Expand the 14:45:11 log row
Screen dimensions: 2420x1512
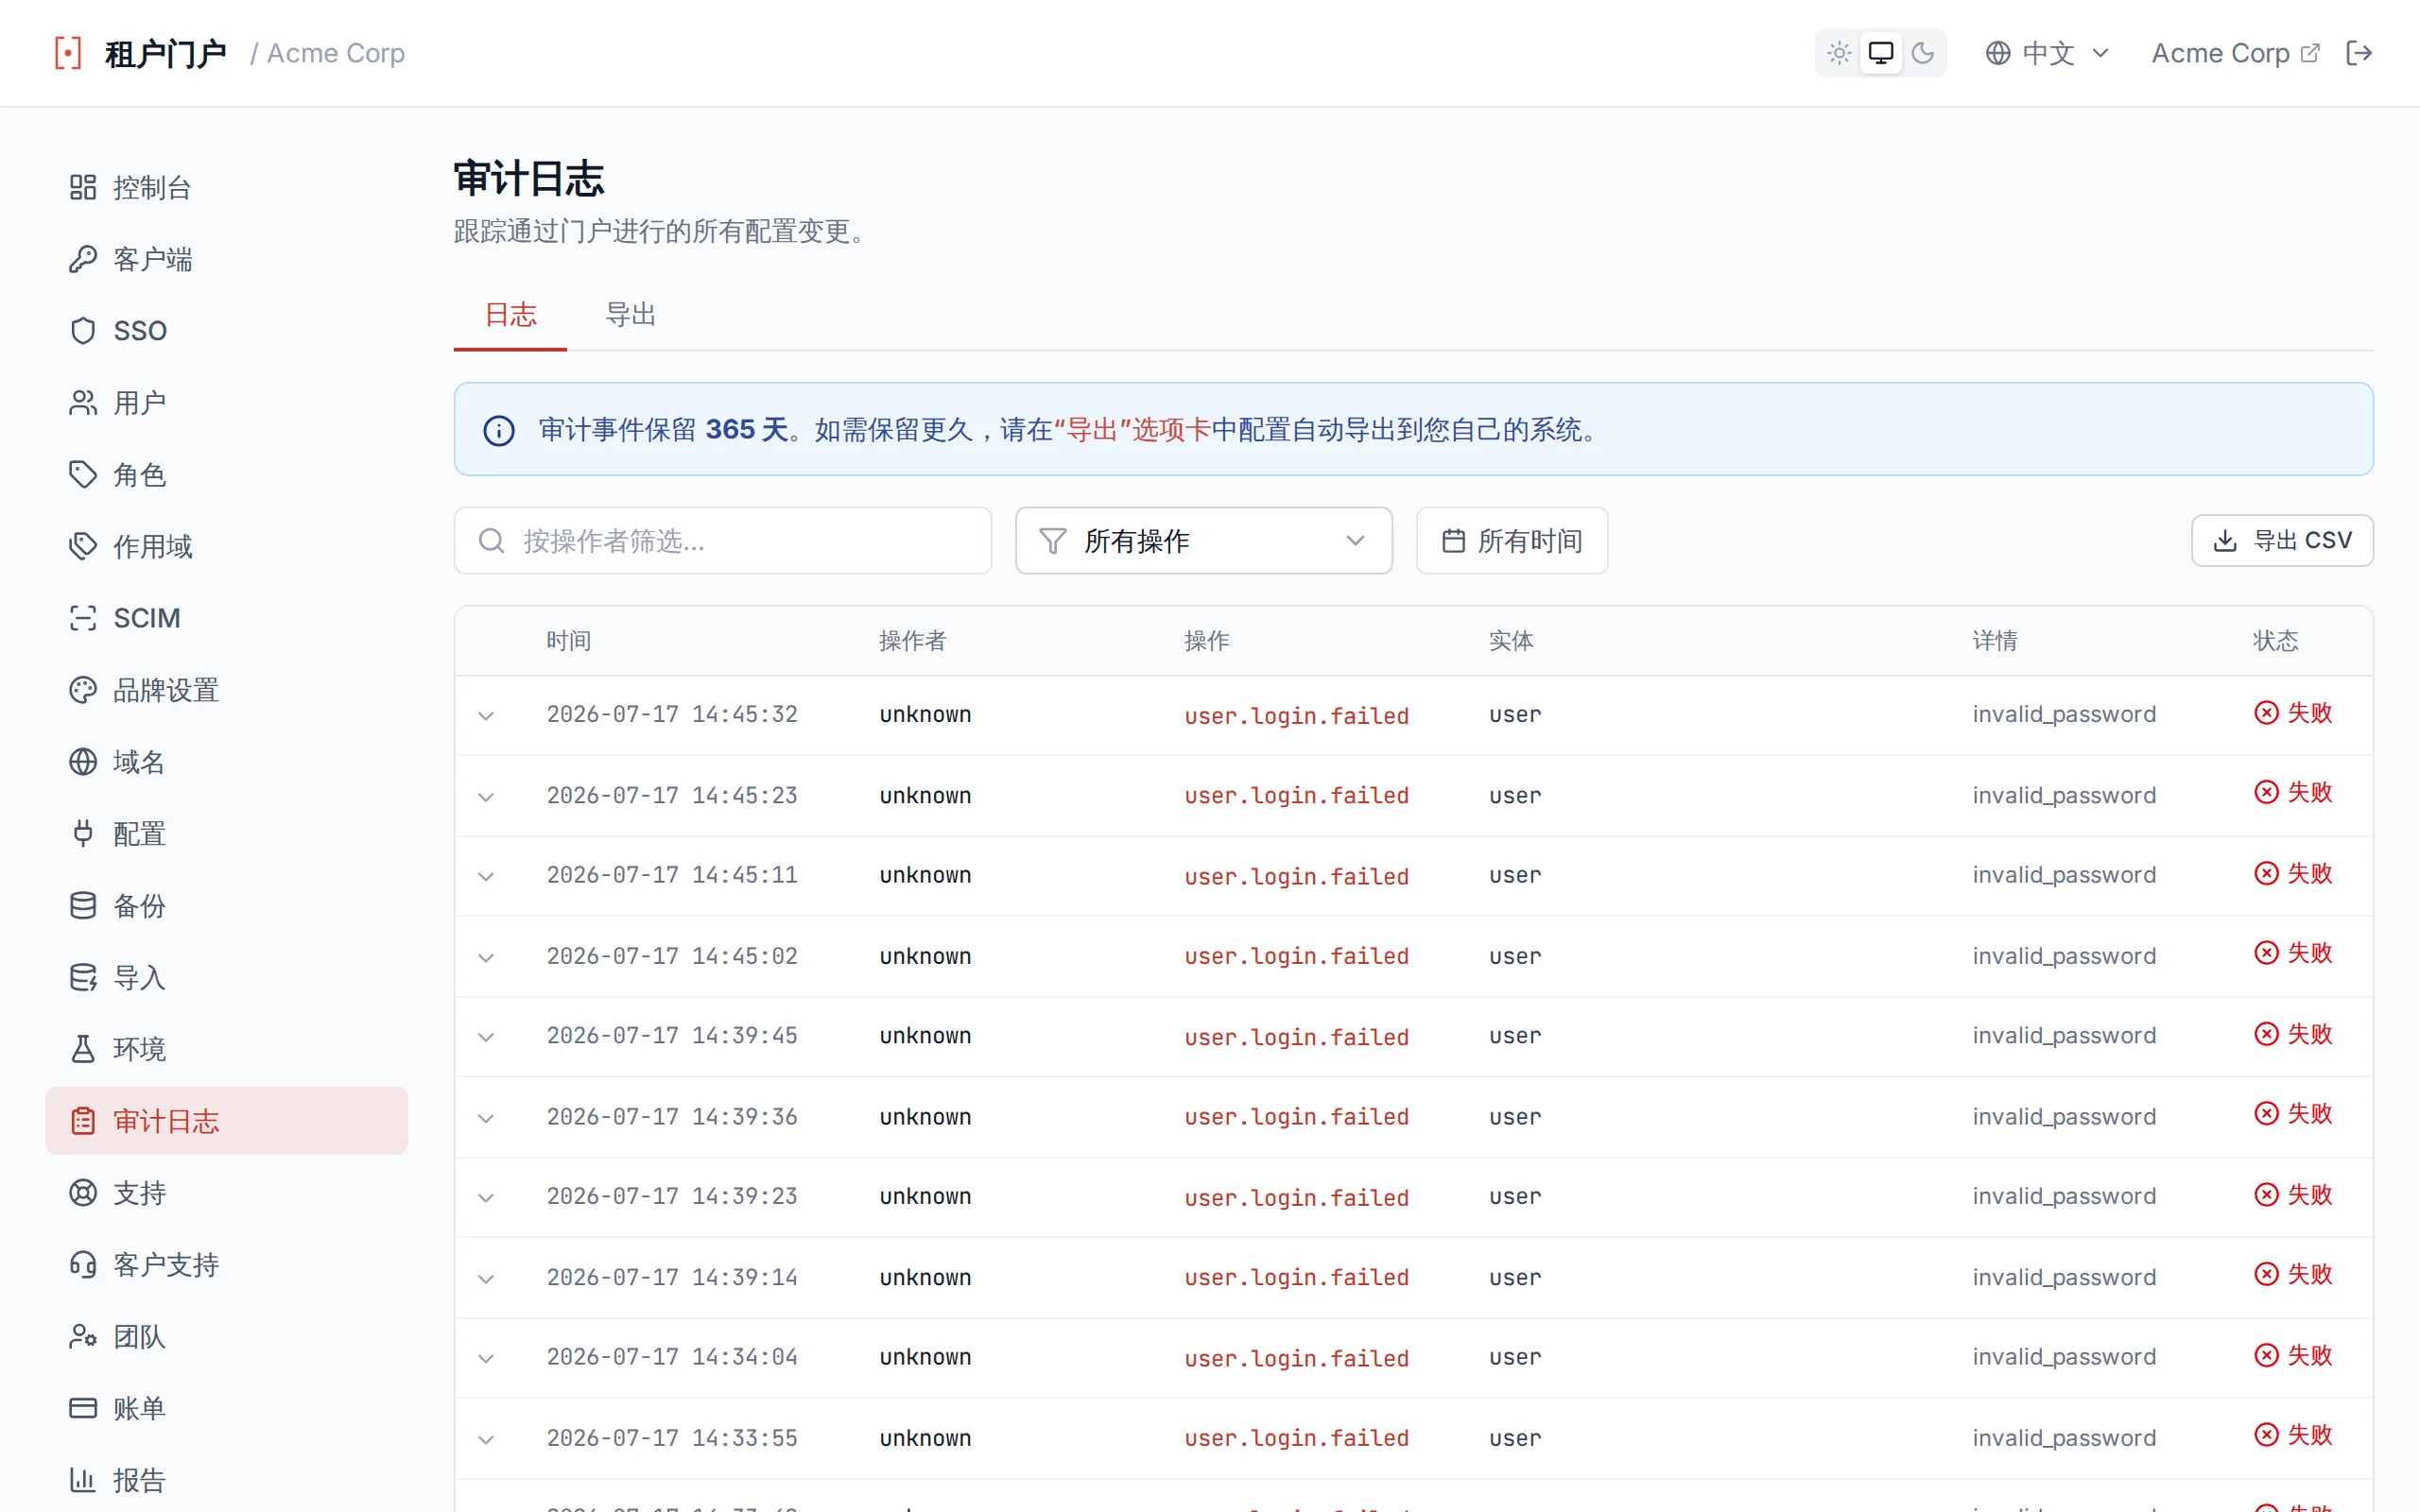point(486,877)
